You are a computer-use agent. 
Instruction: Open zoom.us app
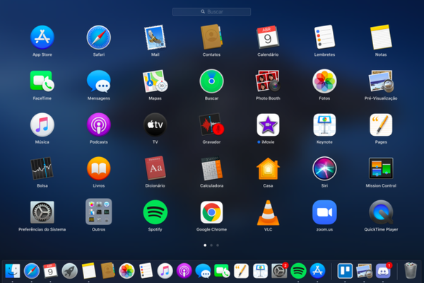(324, 212)
